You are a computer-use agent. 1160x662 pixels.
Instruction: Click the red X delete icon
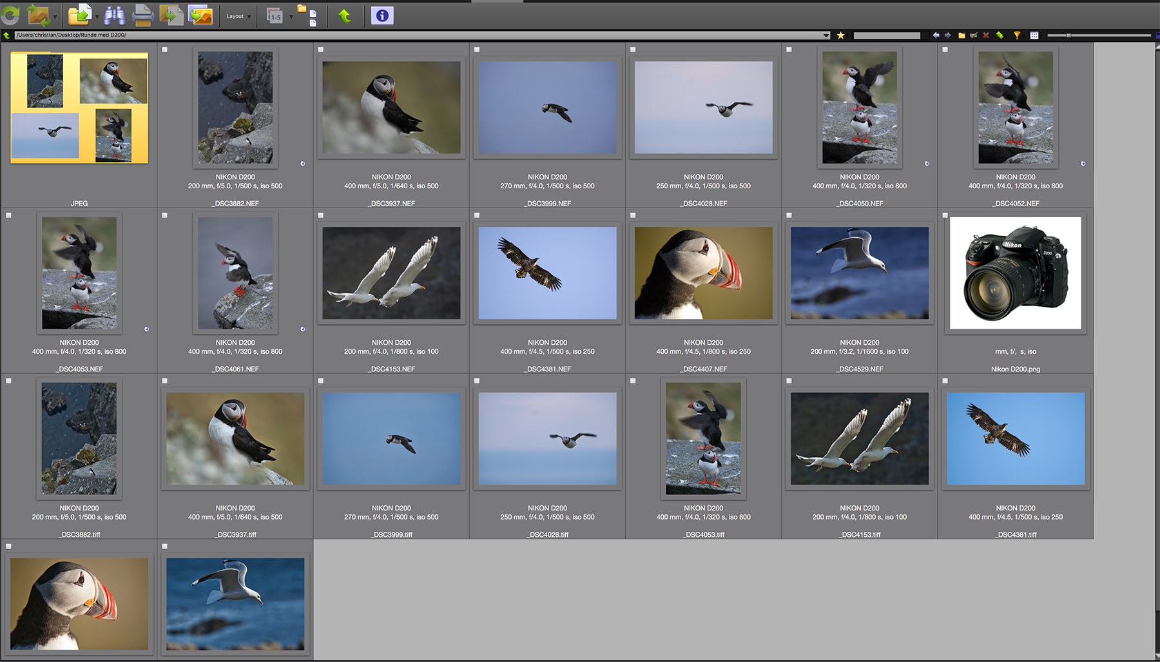pos(986,35)
